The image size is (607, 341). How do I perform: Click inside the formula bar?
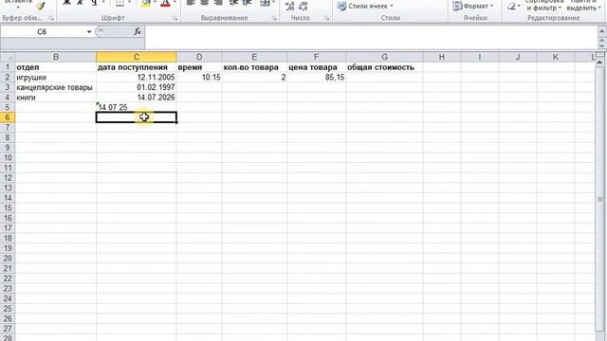(x=371, y=37)
